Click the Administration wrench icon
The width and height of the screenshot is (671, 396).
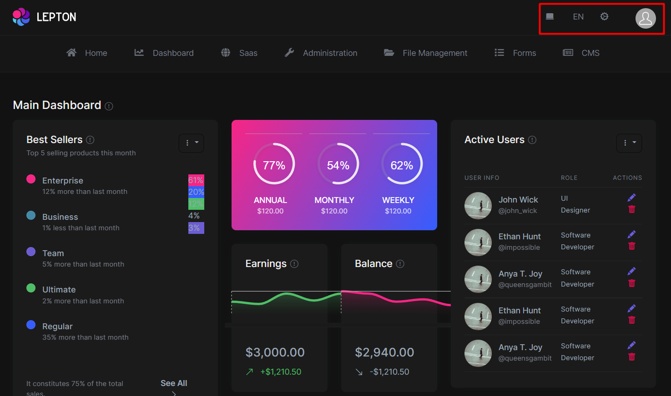tap(289, 53)
